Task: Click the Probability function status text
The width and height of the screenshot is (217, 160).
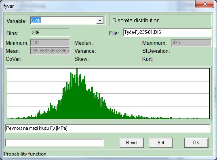Action: [25, 154]
